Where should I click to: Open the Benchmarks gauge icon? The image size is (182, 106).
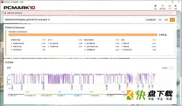pyautogui.click(x=163, y=6)
